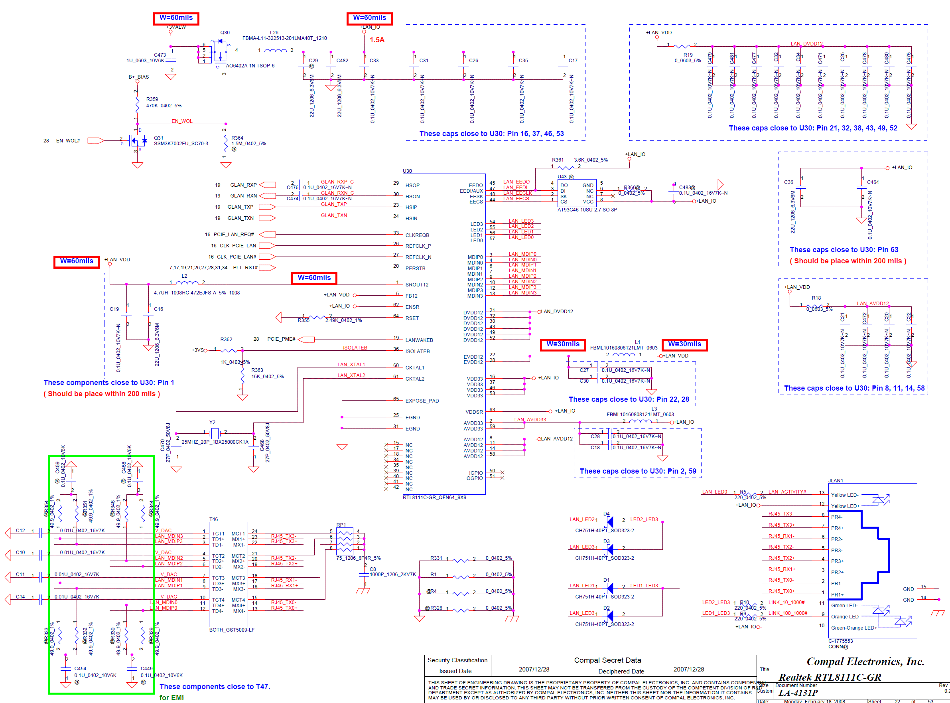Viewport: 950px width, 703px height.
Task: Select the L1 ferrite bead symbol
Action: pos(623,354)
